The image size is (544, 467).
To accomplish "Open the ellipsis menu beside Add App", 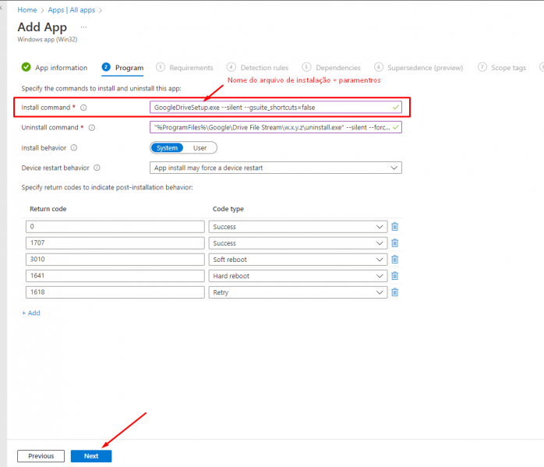I will click(83, 27).
